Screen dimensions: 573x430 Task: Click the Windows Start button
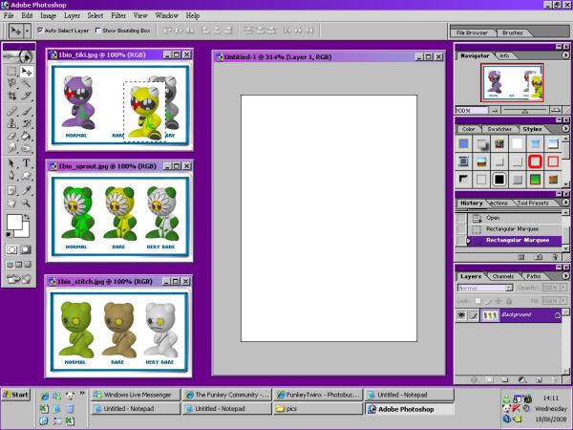pos(15,395)
